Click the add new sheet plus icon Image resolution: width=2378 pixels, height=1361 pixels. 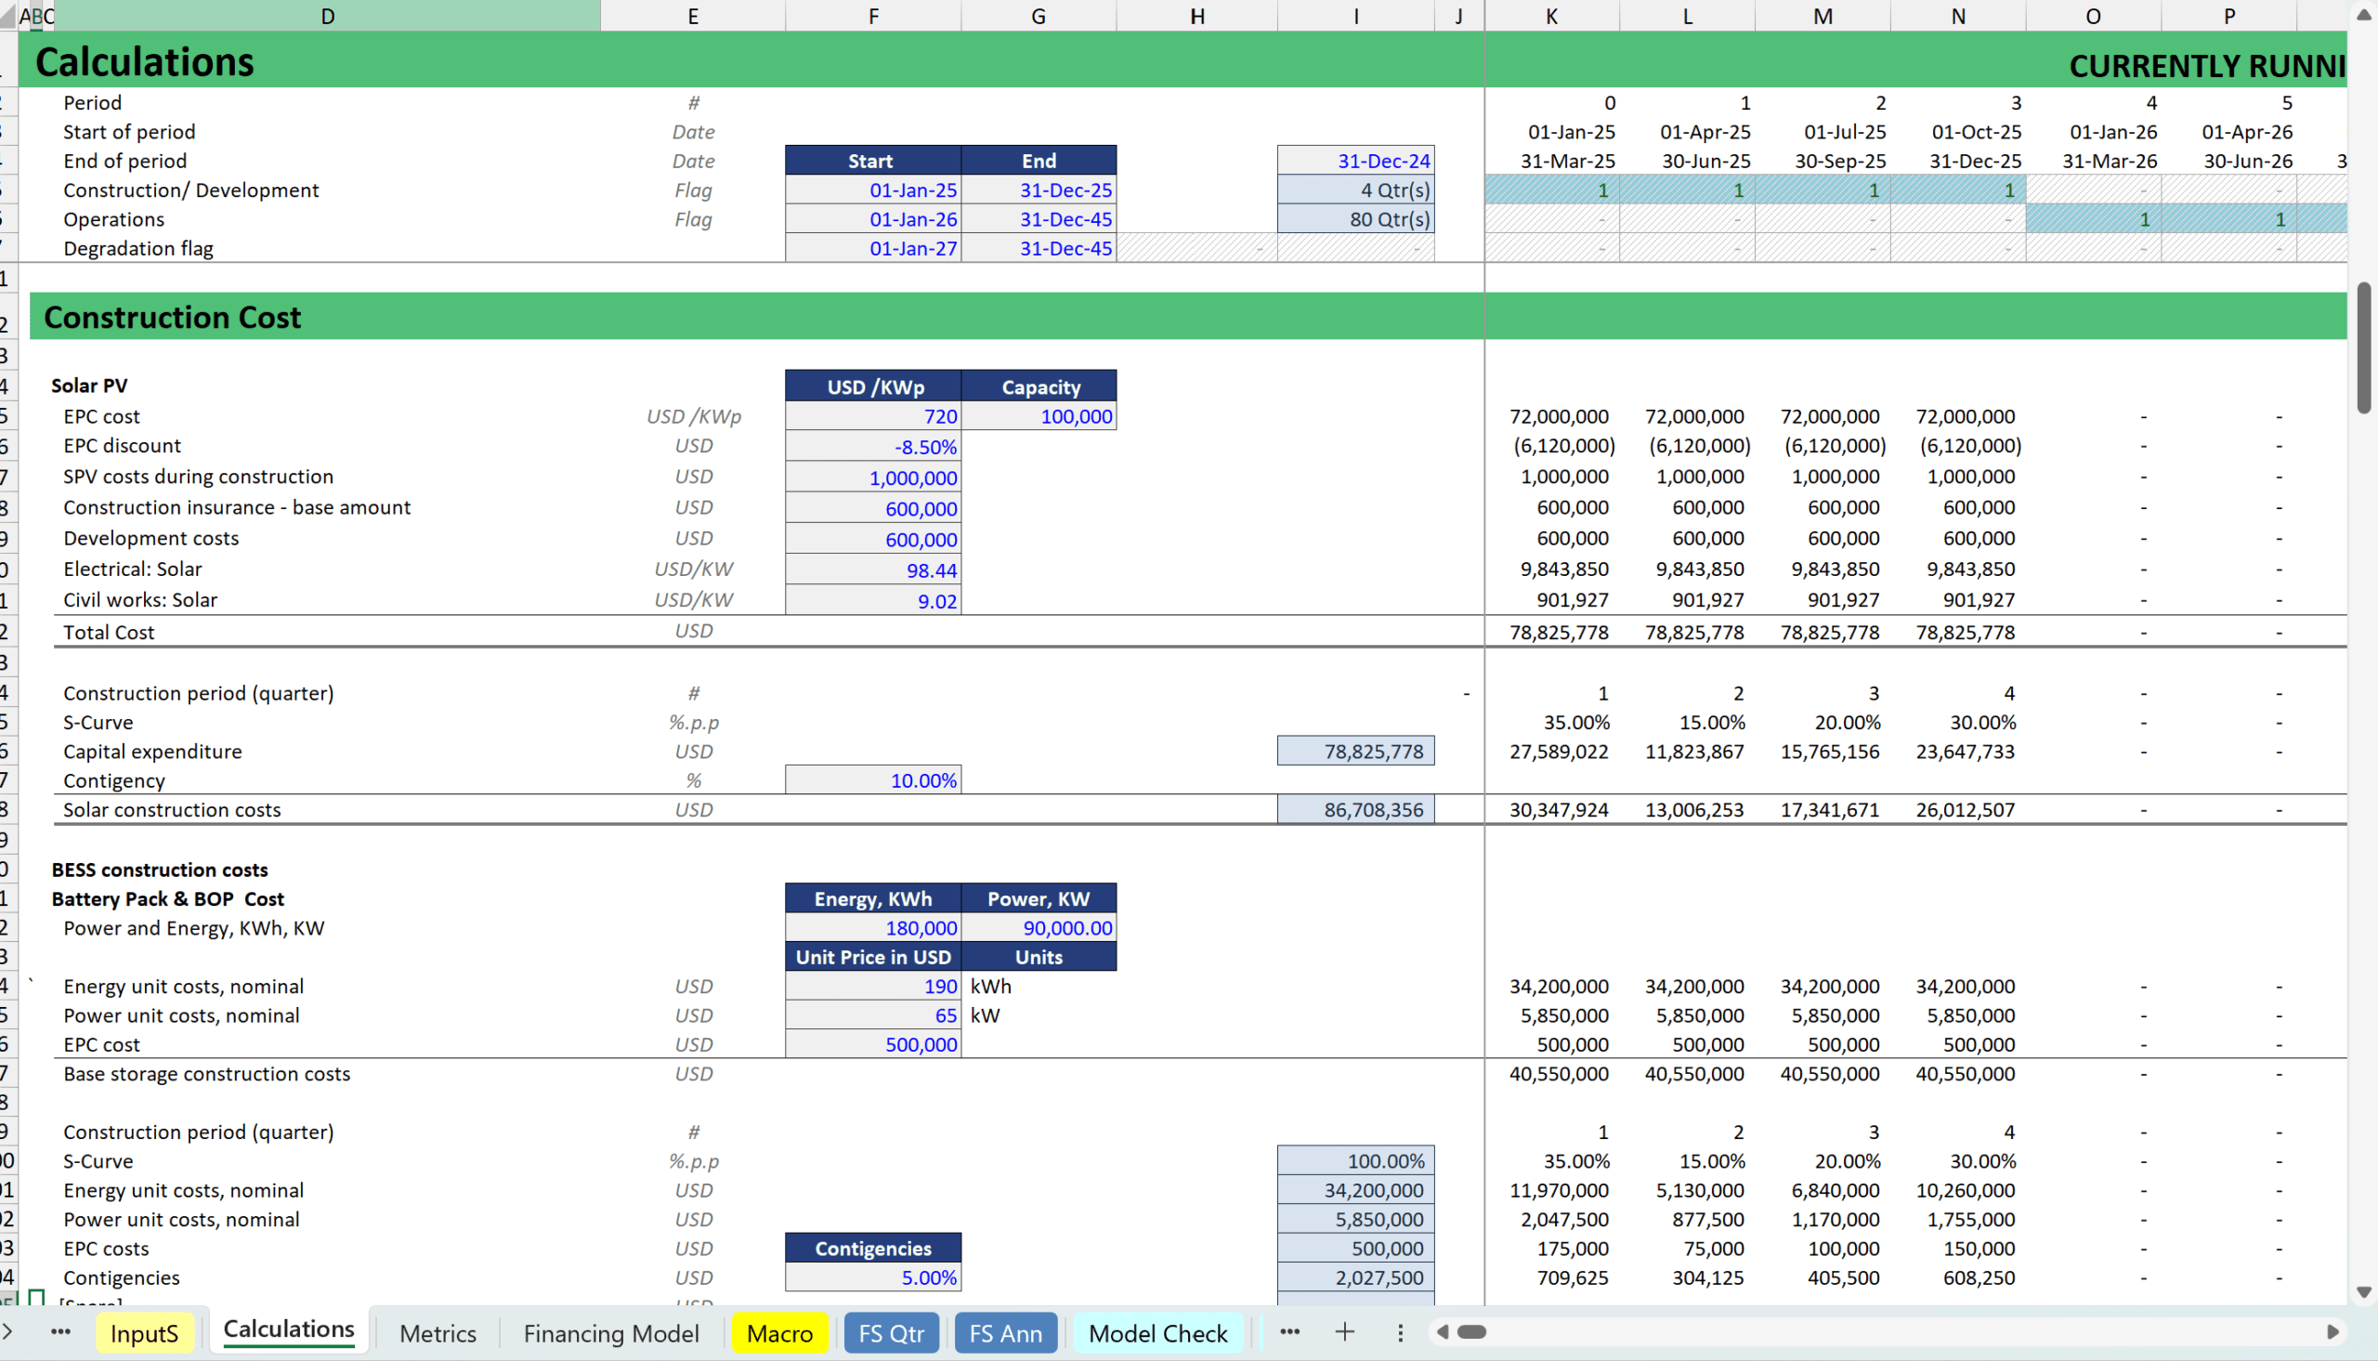tap(1344, 1332)
